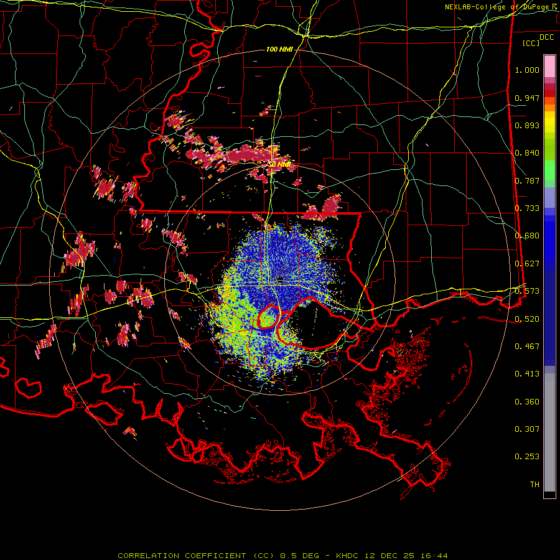Click the 0.893 scale value
Image resolution: width=560 pixels, height=560 pixels.
pos(527,125)
